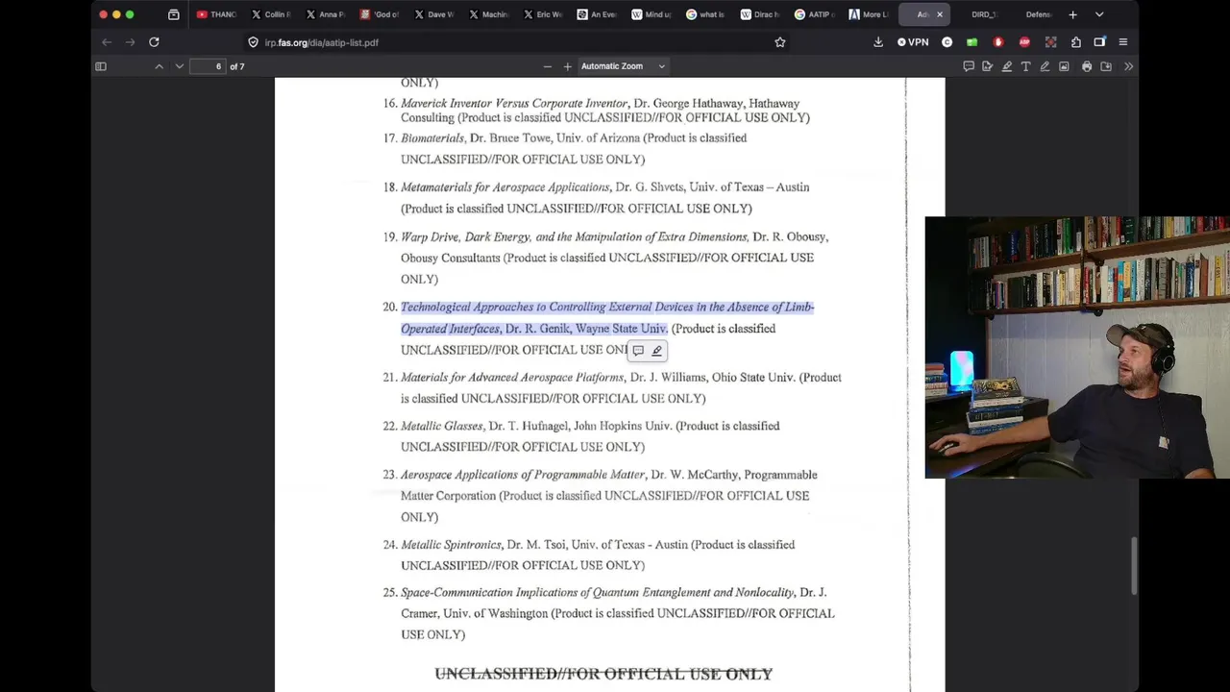Open the Automatic Zoom dropdown
Screen dimensions: 1230x692
622,66
